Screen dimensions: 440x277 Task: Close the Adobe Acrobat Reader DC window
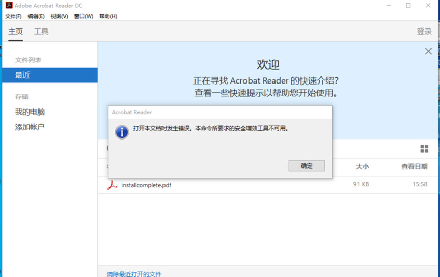pos(428,5)
